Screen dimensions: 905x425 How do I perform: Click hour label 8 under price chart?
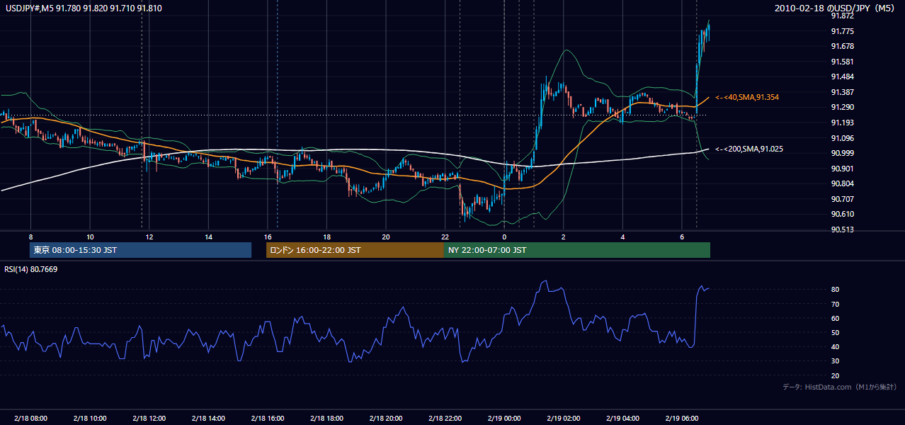(30, 237)
